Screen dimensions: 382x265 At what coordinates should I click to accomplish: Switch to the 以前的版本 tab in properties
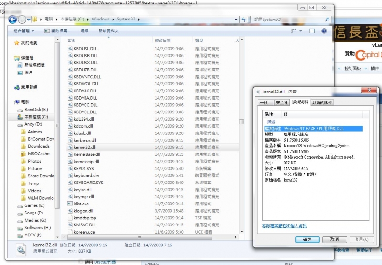pos(322,102)
